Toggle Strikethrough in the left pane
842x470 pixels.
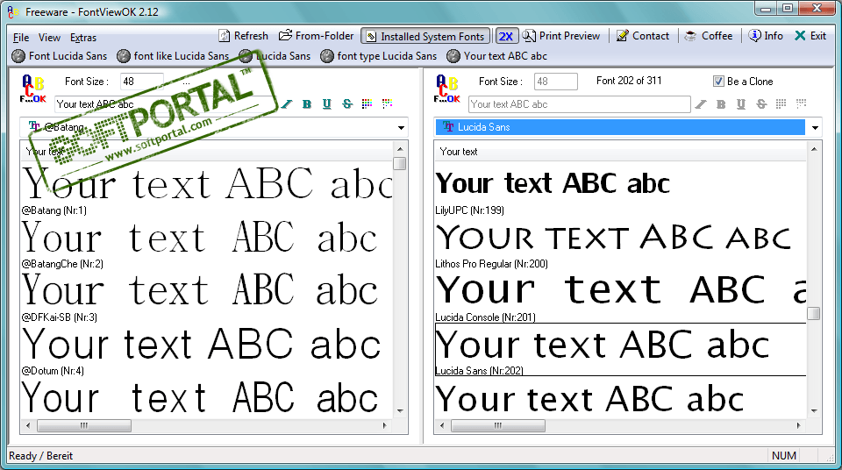(347, 104)
